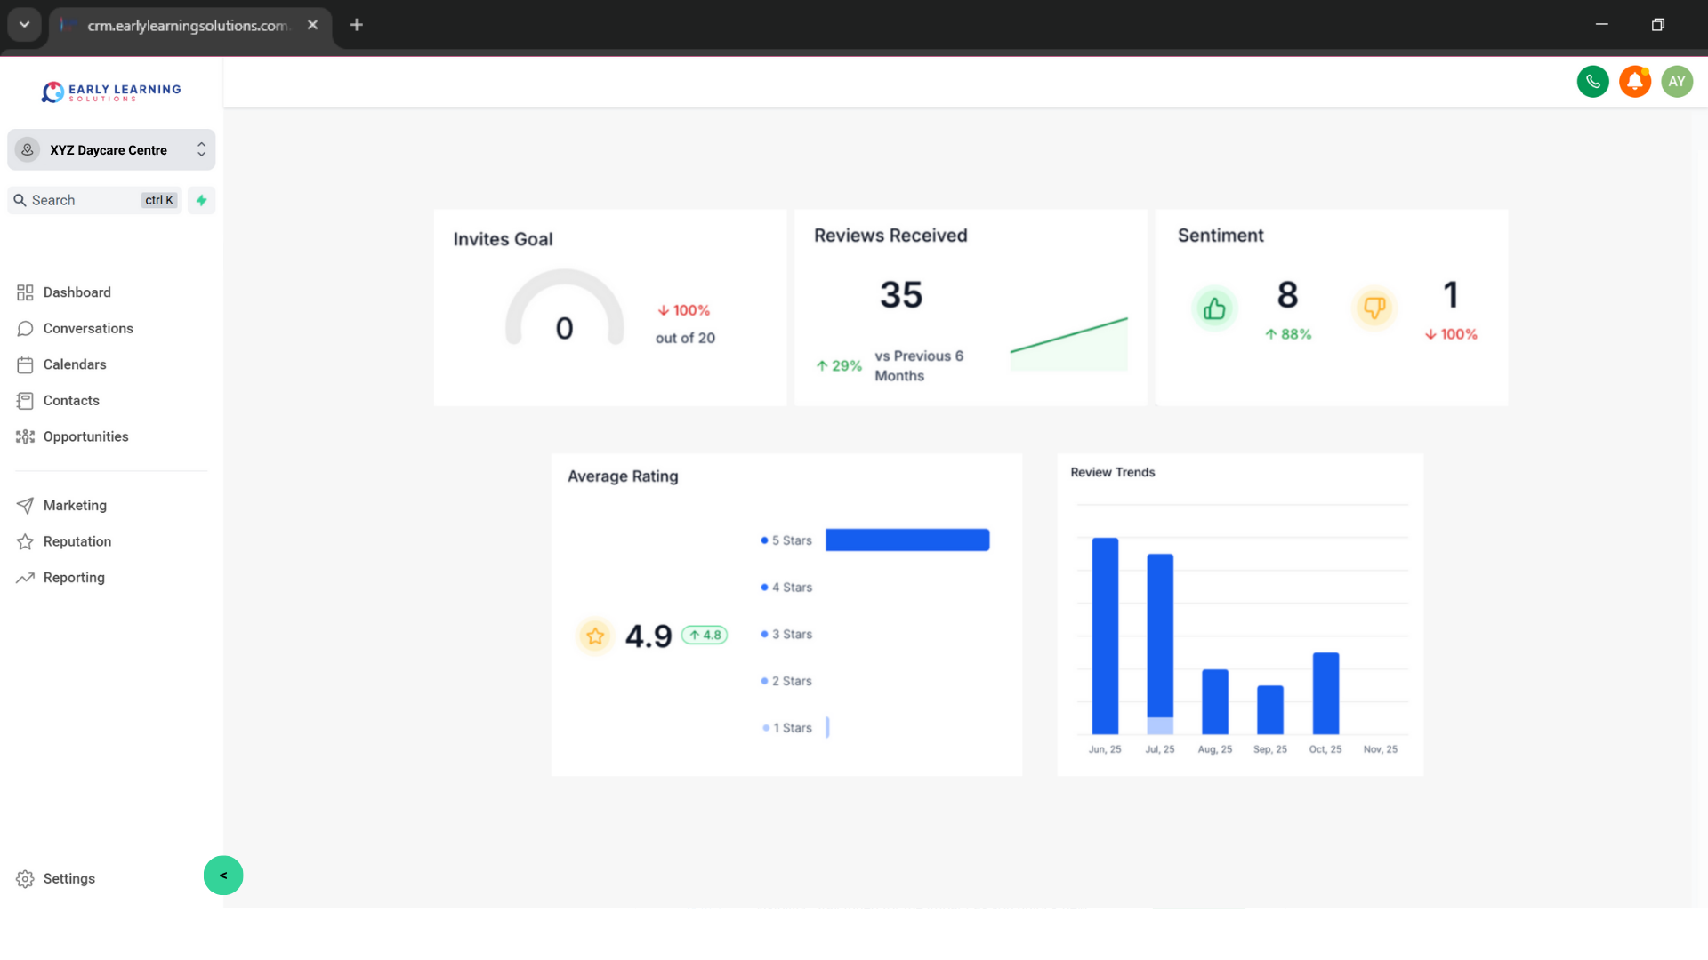Open the Dashboard menu item
Screen dimensions: 1708x960
[x=77, y=292]
